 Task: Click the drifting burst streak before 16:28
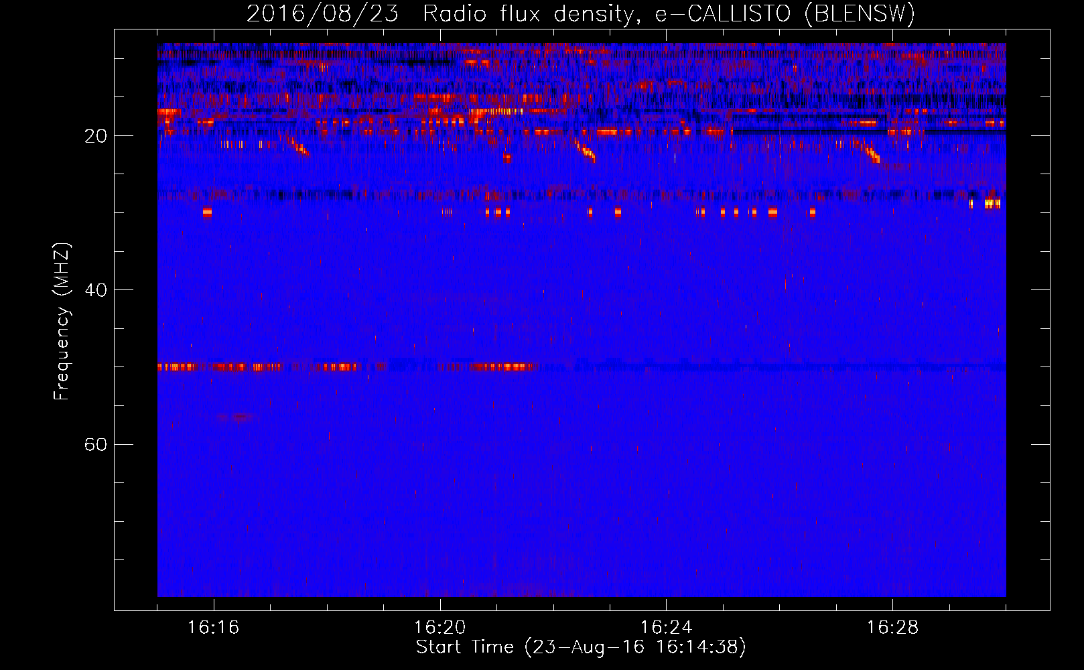click(867, 151)
